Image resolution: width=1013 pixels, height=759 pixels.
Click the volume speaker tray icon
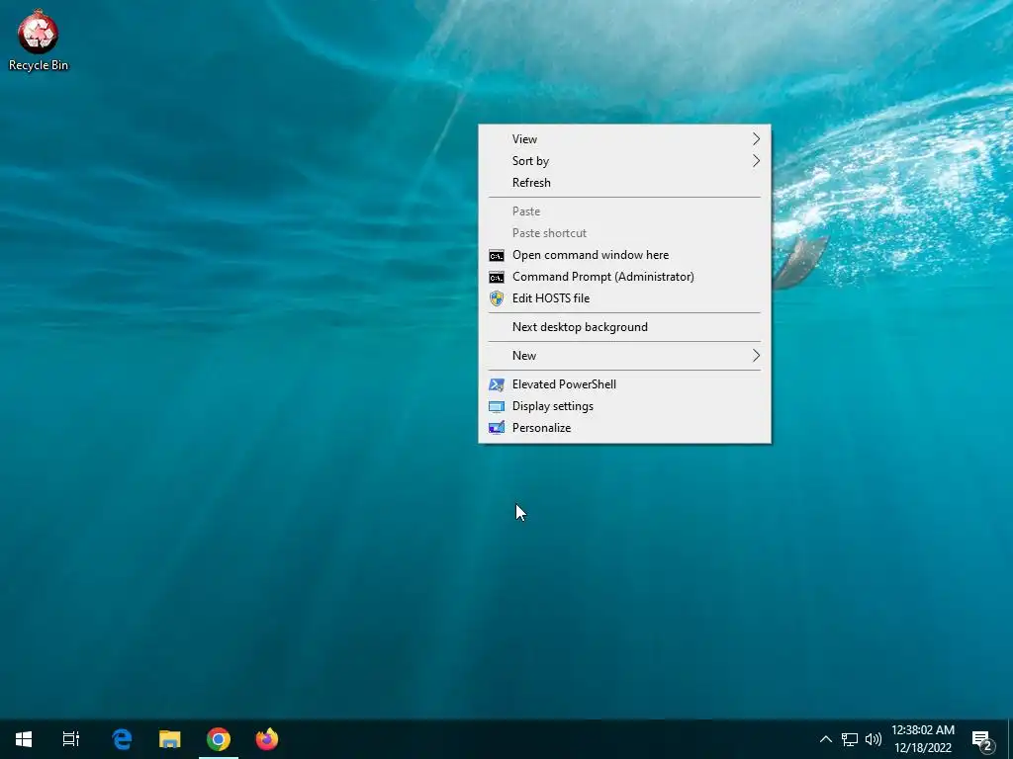873,739
